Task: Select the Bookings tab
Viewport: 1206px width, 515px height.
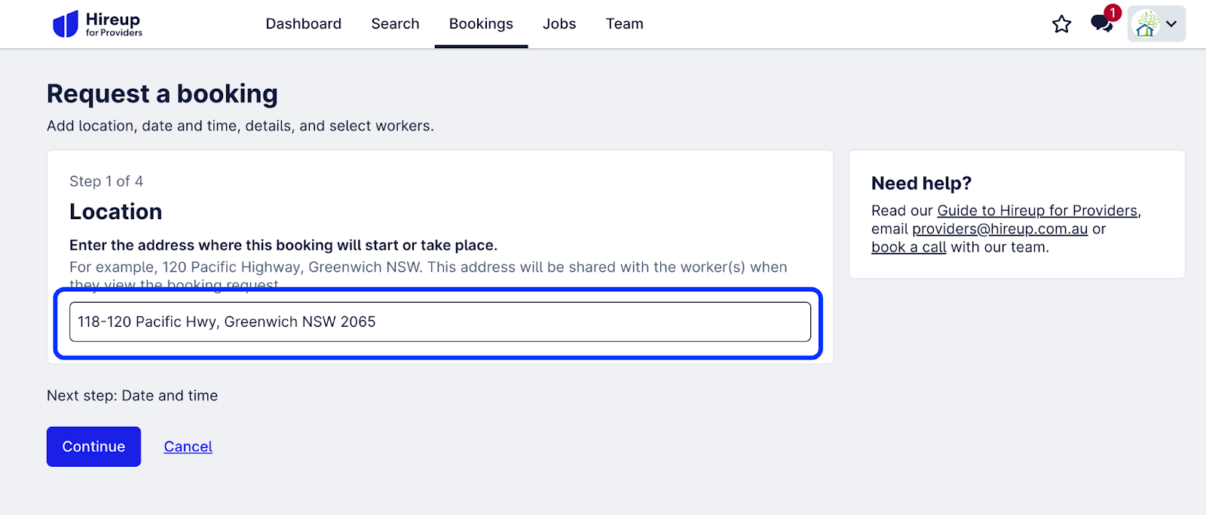Action: click(481, 24)
